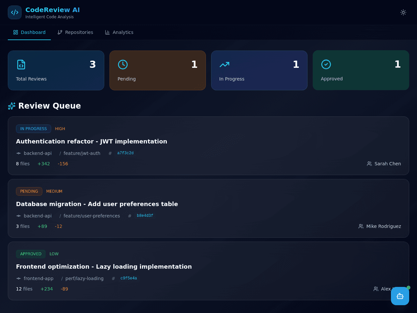Click the APPROVED status badge
The width and height of the screenshot is (417, 313).
click(31, 254)
